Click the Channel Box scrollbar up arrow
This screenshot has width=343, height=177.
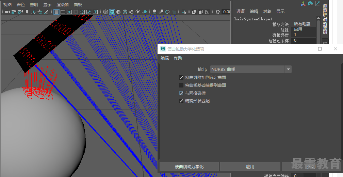318,18
